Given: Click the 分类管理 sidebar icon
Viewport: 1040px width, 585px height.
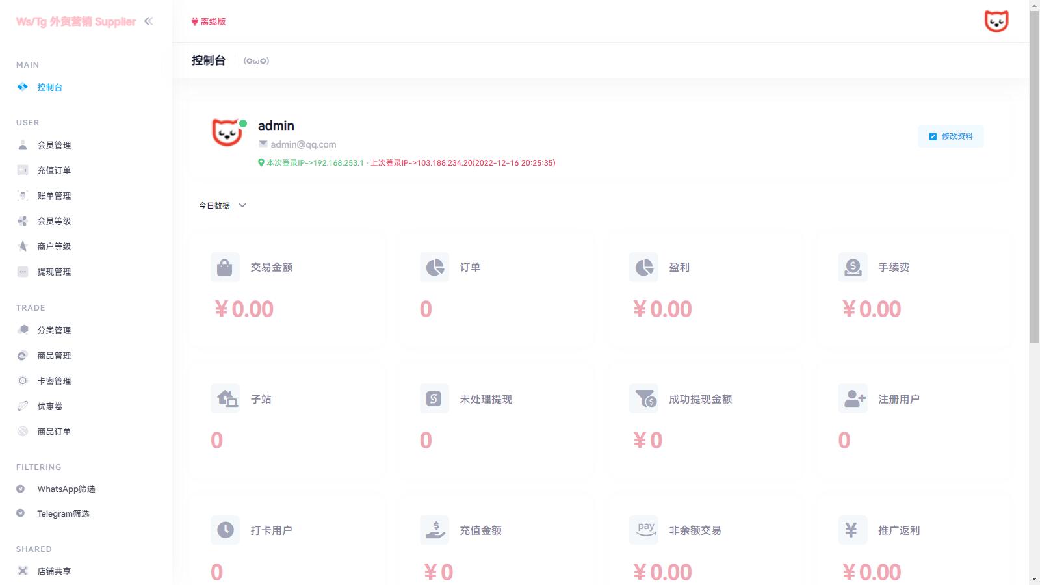Looking at the screenshot, I should coord(23,330).
